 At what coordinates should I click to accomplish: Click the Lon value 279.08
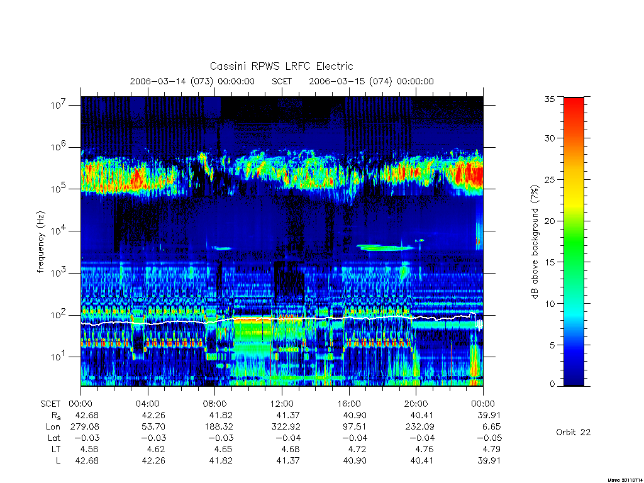coord(85,427)
